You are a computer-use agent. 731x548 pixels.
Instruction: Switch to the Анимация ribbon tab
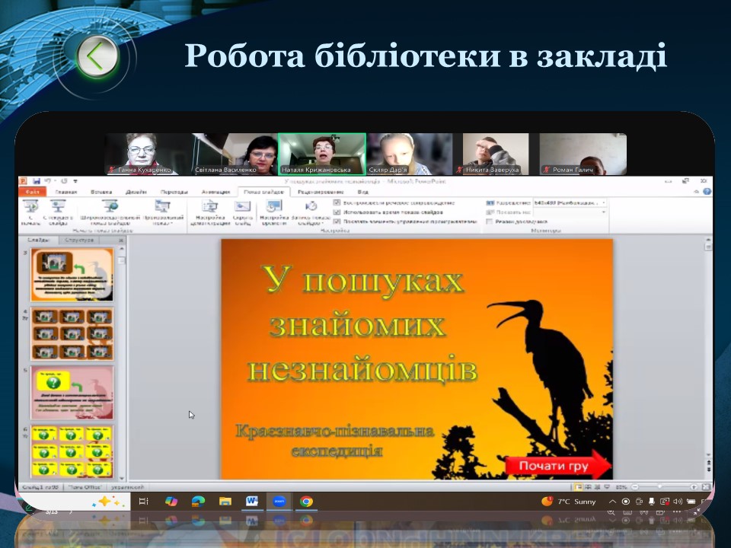click(215, 193)
